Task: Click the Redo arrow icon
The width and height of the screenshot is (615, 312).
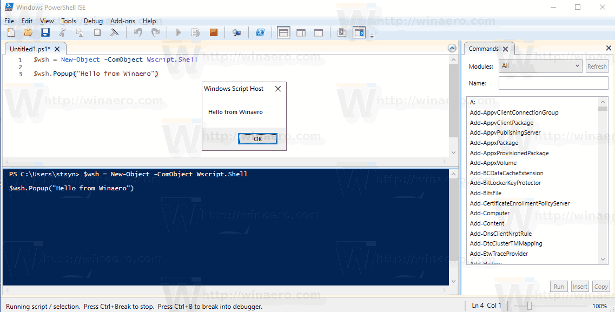Action: coord(156,32)
